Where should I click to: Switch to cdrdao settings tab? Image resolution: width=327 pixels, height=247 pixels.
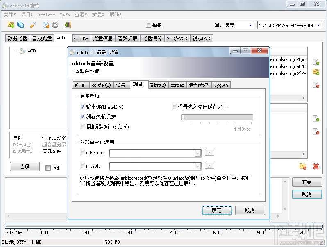click(177, 85)
